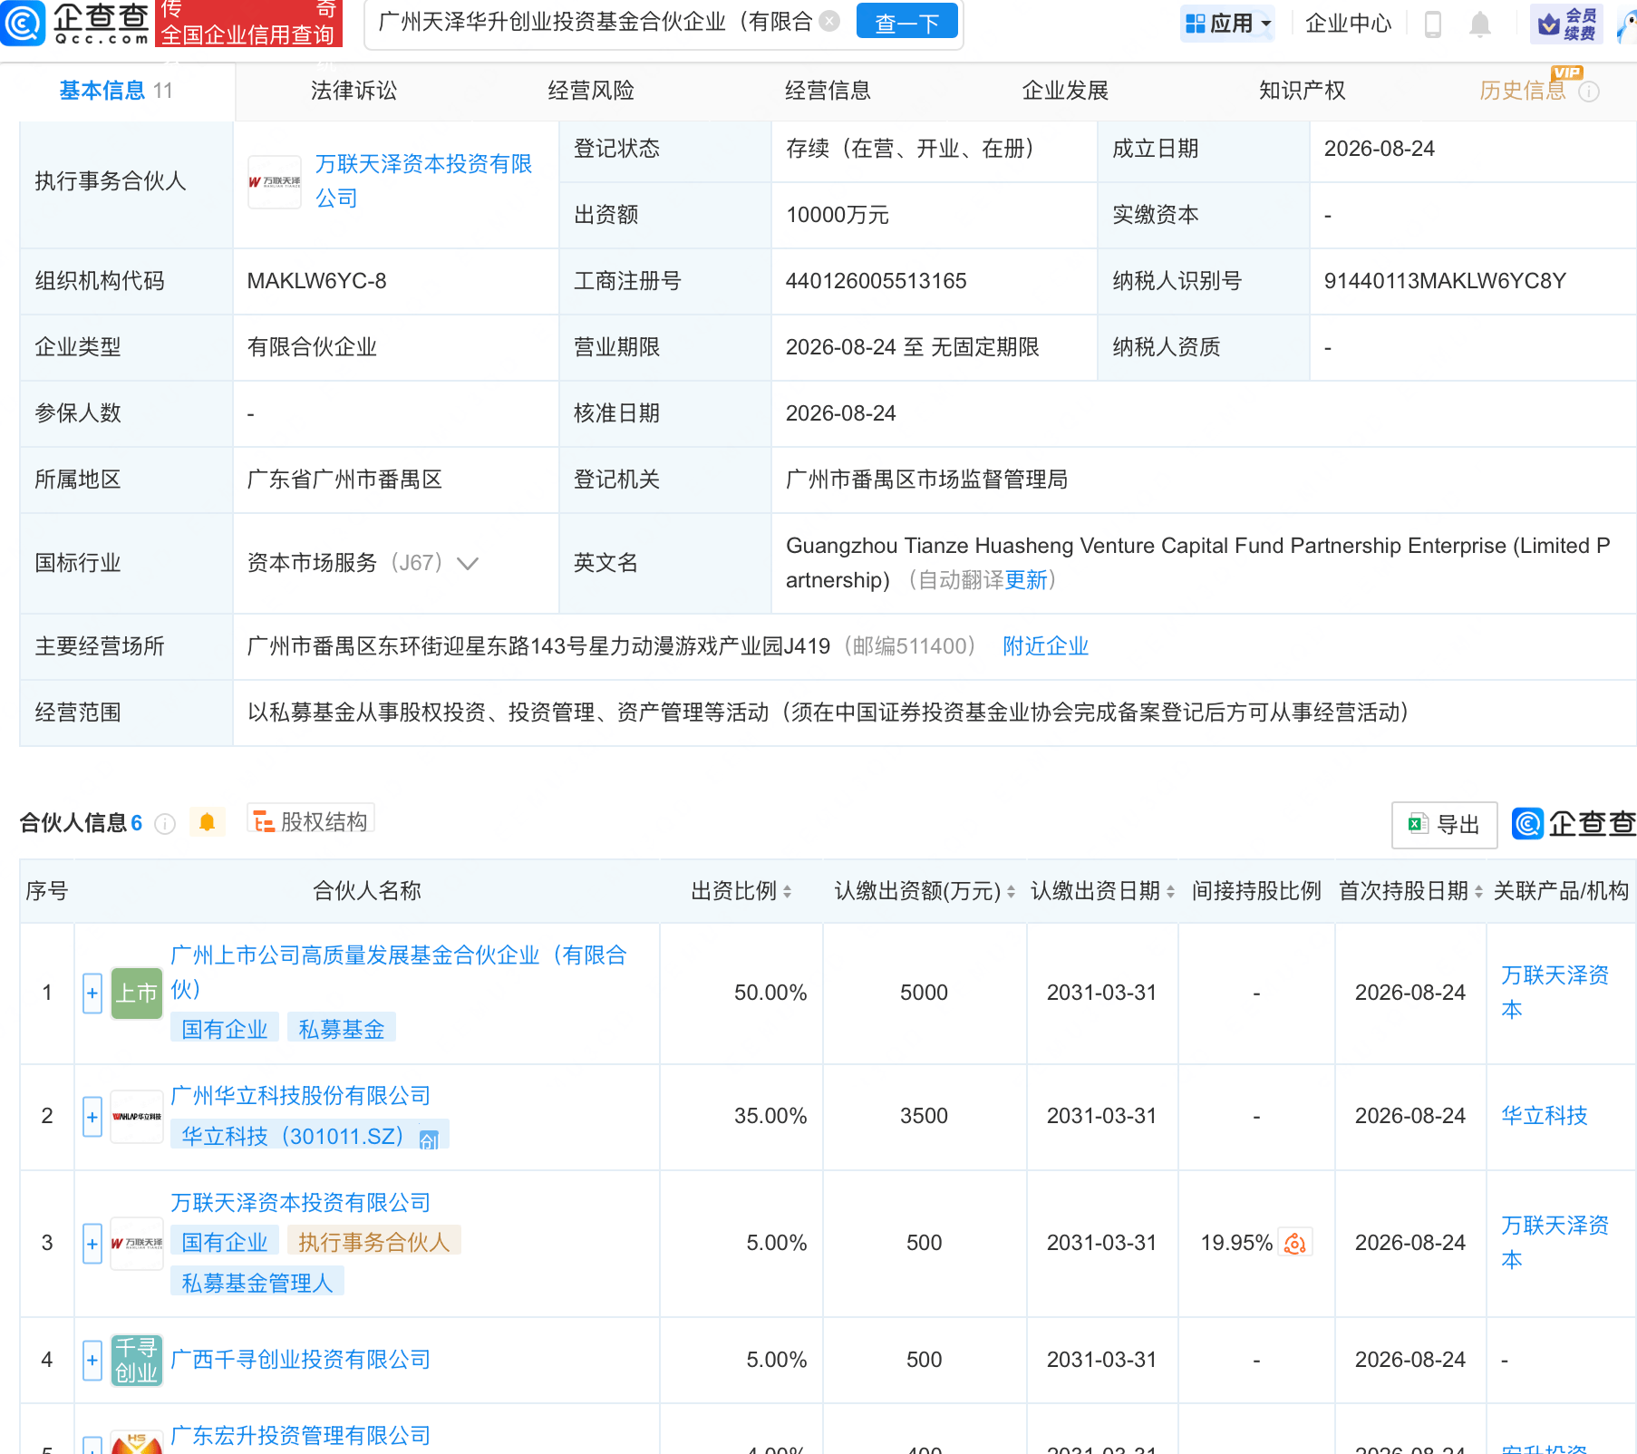Click the 私募基金 tag in row 1

click(x=342, y=1029)
